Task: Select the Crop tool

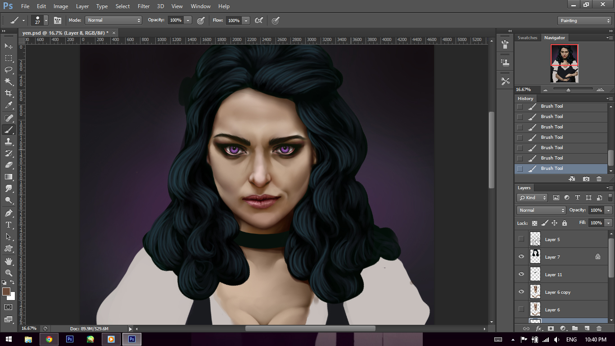Action: [x=9, y=93]
